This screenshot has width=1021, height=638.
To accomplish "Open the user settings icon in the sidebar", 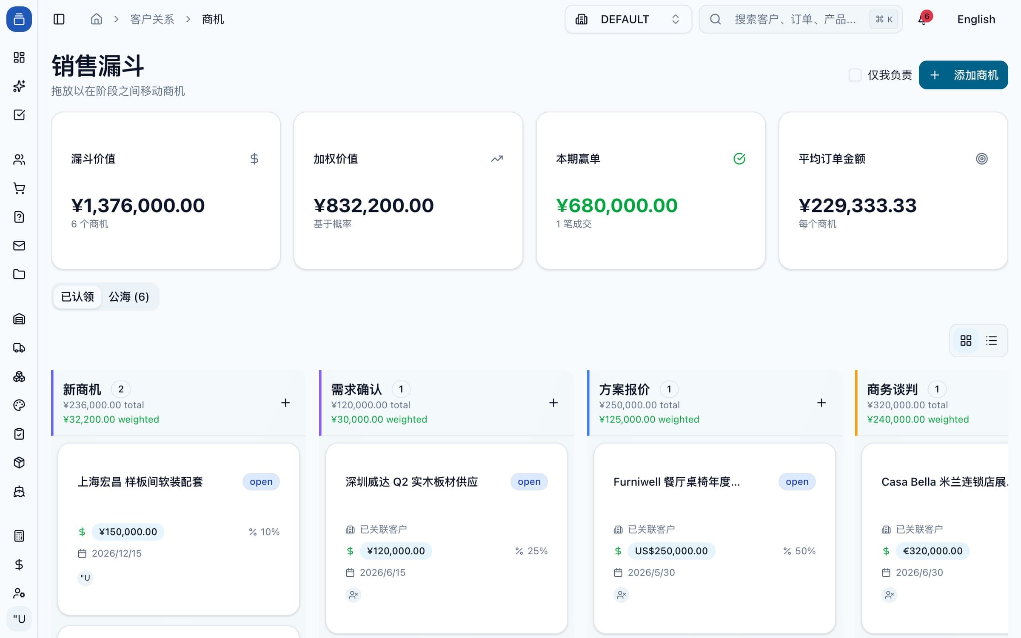I will 19,593.
